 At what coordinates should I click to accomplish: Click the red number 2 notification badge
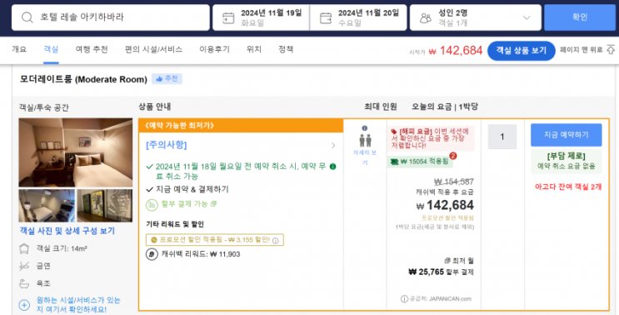453,156
